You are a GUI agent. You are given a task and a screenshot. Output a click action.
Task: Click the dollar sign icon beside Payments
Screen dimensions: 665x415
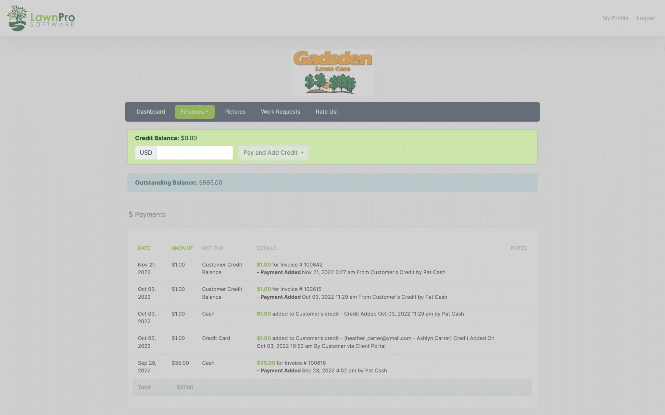point(131,214)
